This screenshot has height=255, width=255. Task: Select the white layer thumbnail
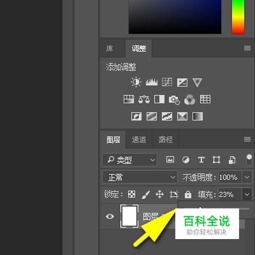coord(129,216)
